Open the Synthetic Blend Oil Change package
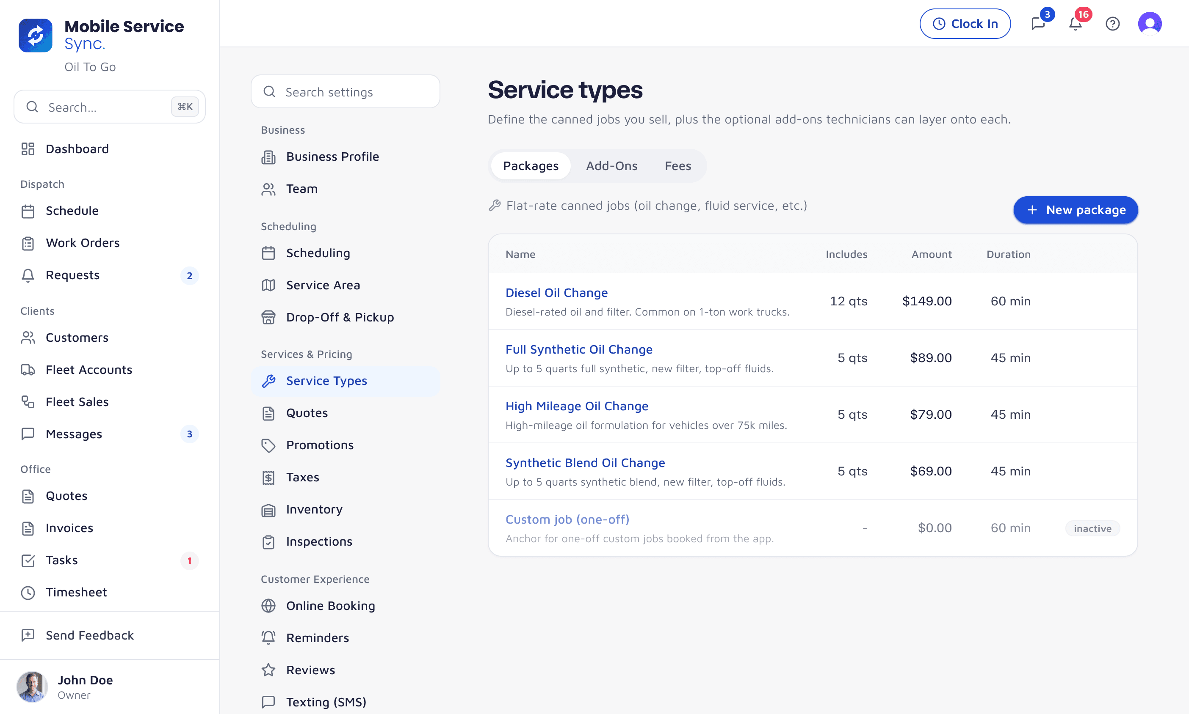The width and height of the screenshot is (1189, 714). (x=585, y=463)
